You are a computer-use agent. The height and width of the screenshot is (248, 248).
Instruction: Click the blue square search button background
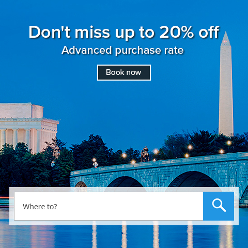point(219,206)
